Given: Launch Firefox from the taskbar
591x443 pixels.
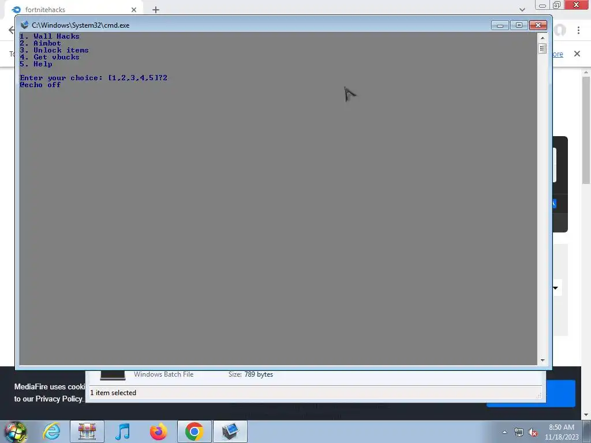Looking at the screenshot, I should click(158, 431).
